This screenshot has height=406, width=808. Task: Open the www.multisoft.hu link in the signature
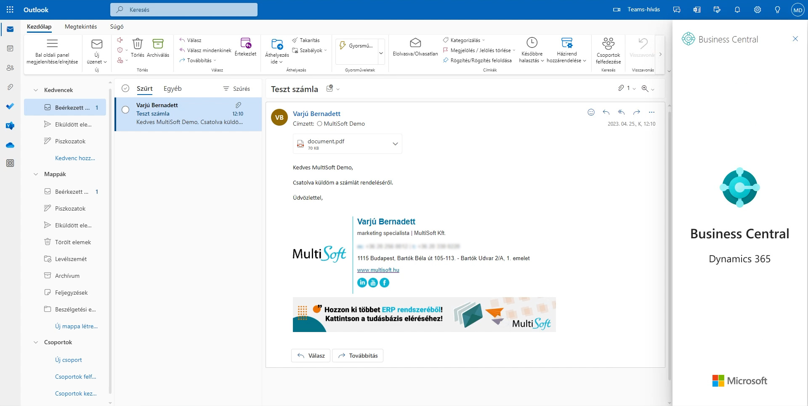tap(378, 270)
